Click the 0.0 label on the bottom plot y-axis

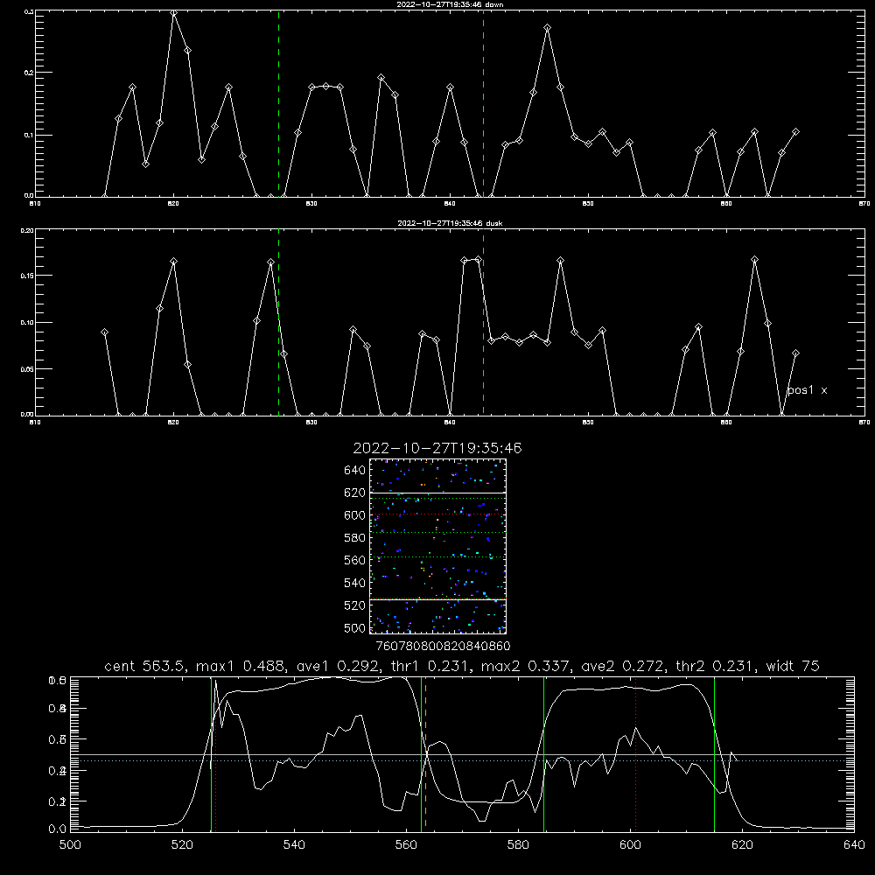click(57, 829)
